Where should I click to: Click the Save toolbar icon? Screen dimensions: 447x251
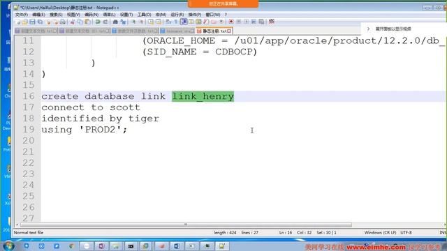click(32, 22)
